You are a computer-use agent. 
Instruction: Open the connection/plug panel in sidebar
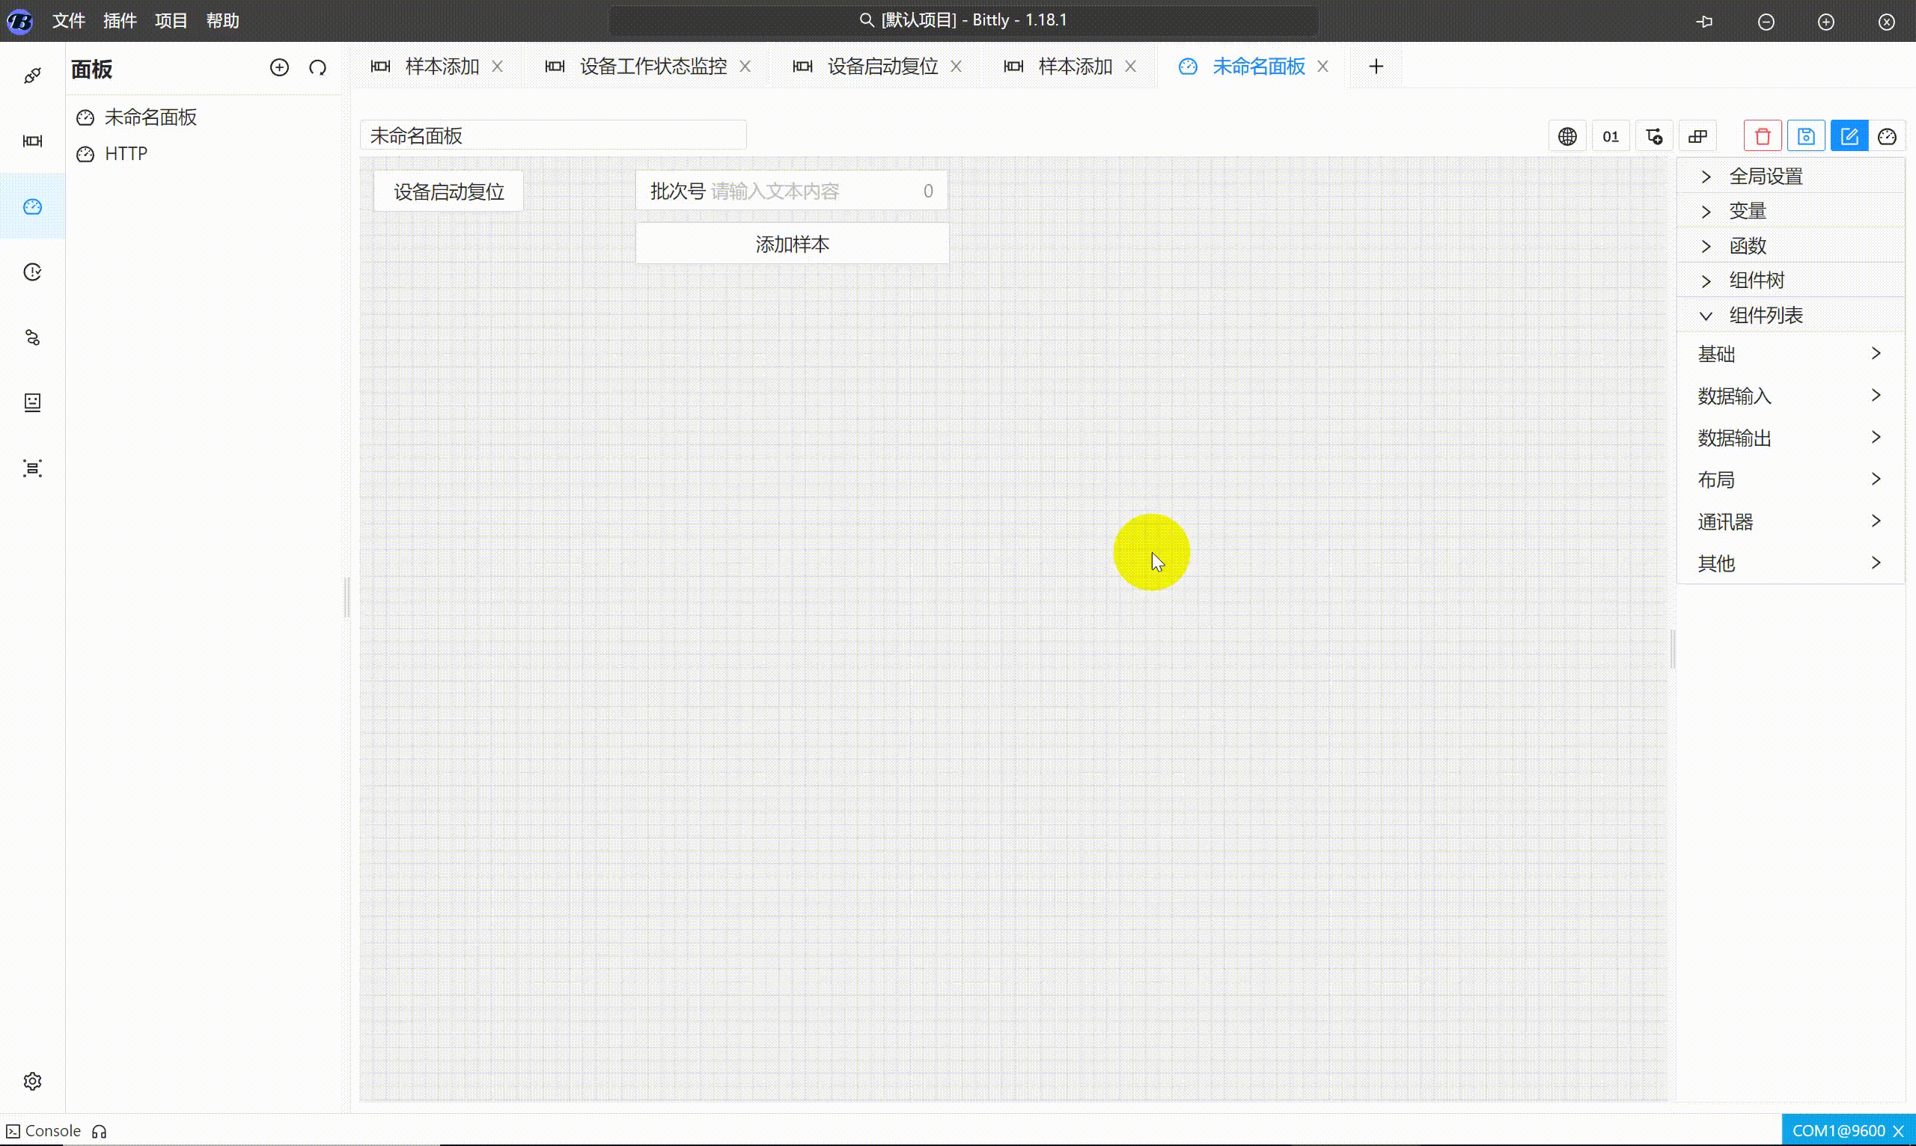point(31,75)
